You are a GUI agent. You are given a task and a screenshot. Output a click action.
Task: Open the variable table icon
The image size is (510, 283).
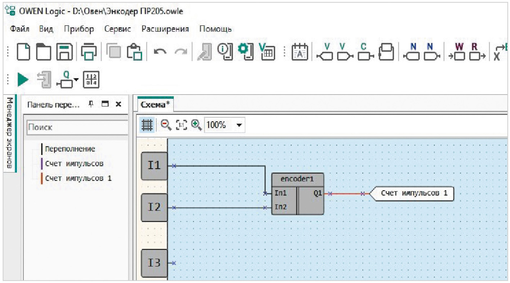tap(267, 52)
